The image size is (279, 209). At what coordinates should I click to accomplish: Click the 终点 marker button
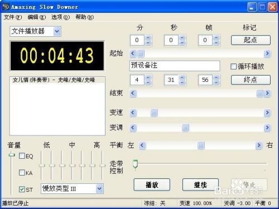pyautogui.click(x=251, y=80)
